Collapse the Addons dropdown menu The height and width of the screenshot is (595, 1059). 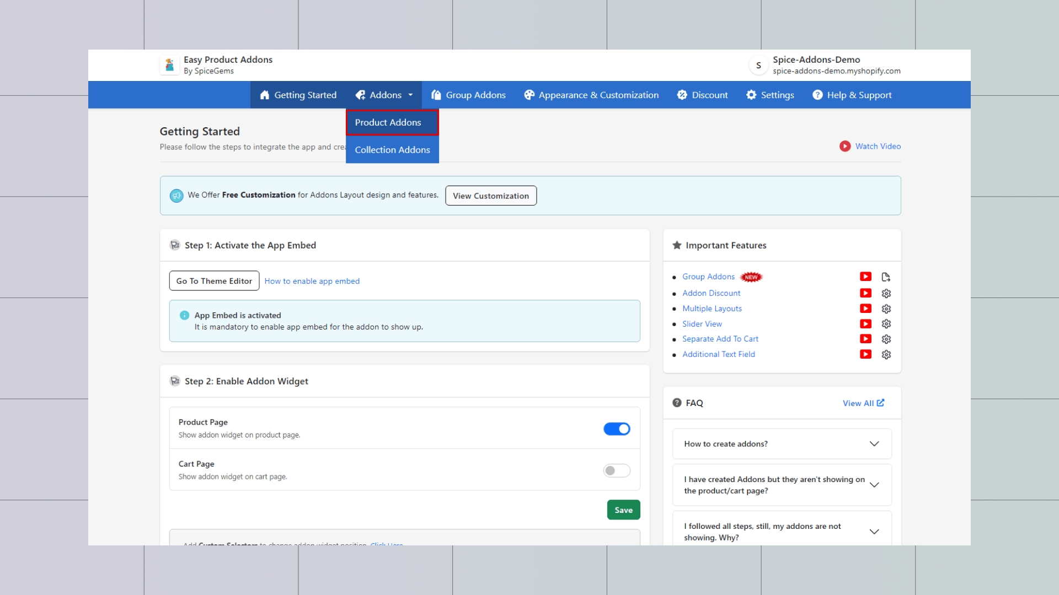(x=385, y=95)
